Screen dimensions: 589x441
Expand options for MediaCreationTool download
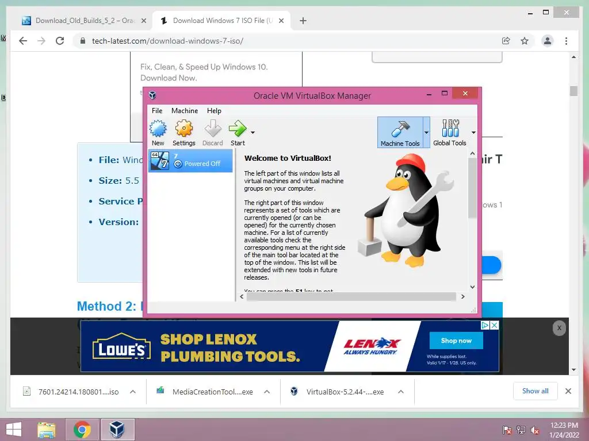[267, 392]
